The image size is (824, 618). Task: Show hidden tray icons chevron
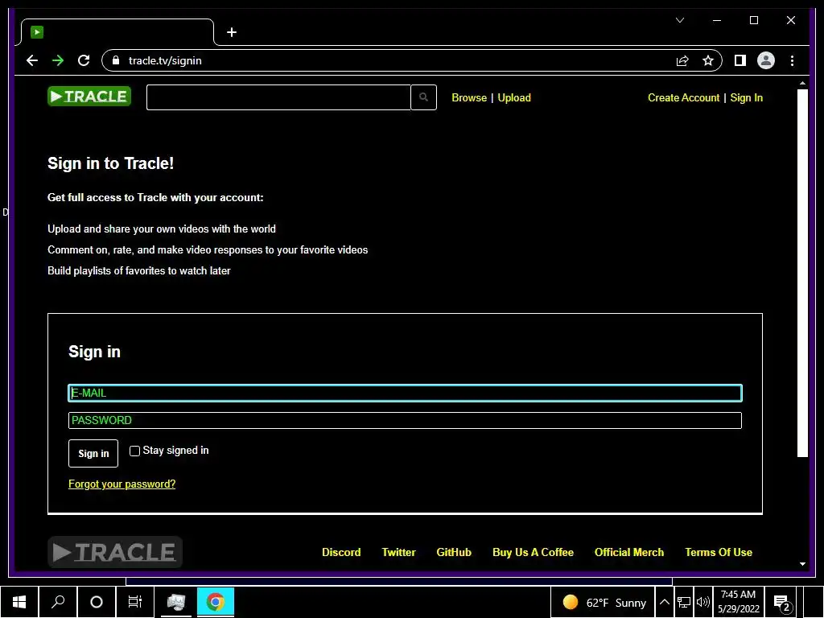(x=664, y=602)
